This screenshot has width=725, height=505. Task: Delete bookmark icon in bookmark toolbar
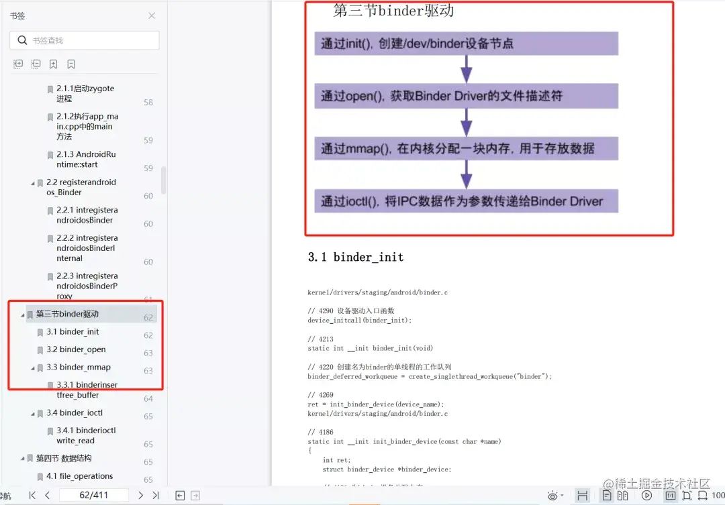(x=71, y=64)
